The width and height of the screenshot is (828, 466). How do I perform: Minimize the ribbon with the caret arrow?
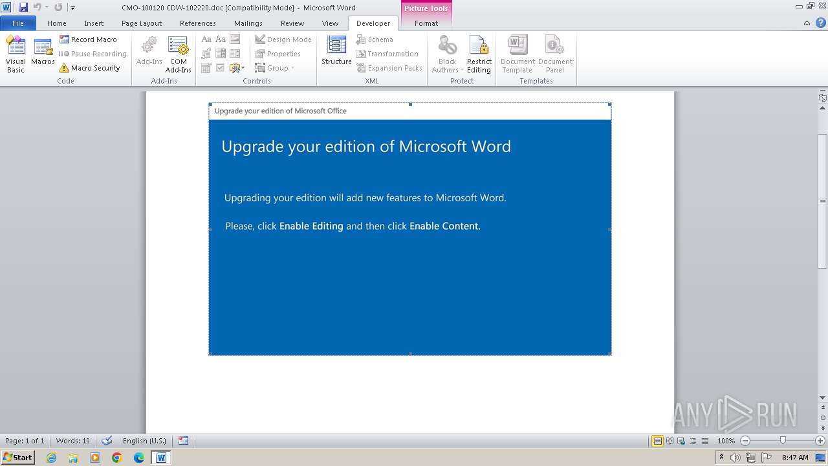pyautogui.click(x=807, y=23)
